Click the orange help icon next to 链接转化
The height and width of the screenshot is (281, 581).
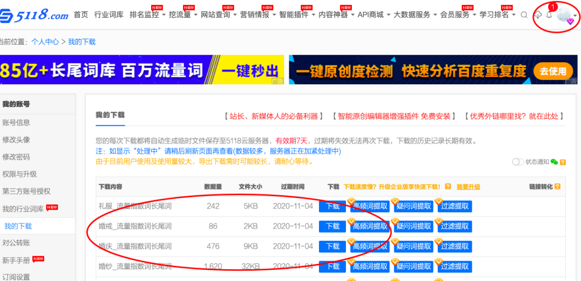point(558,186)
